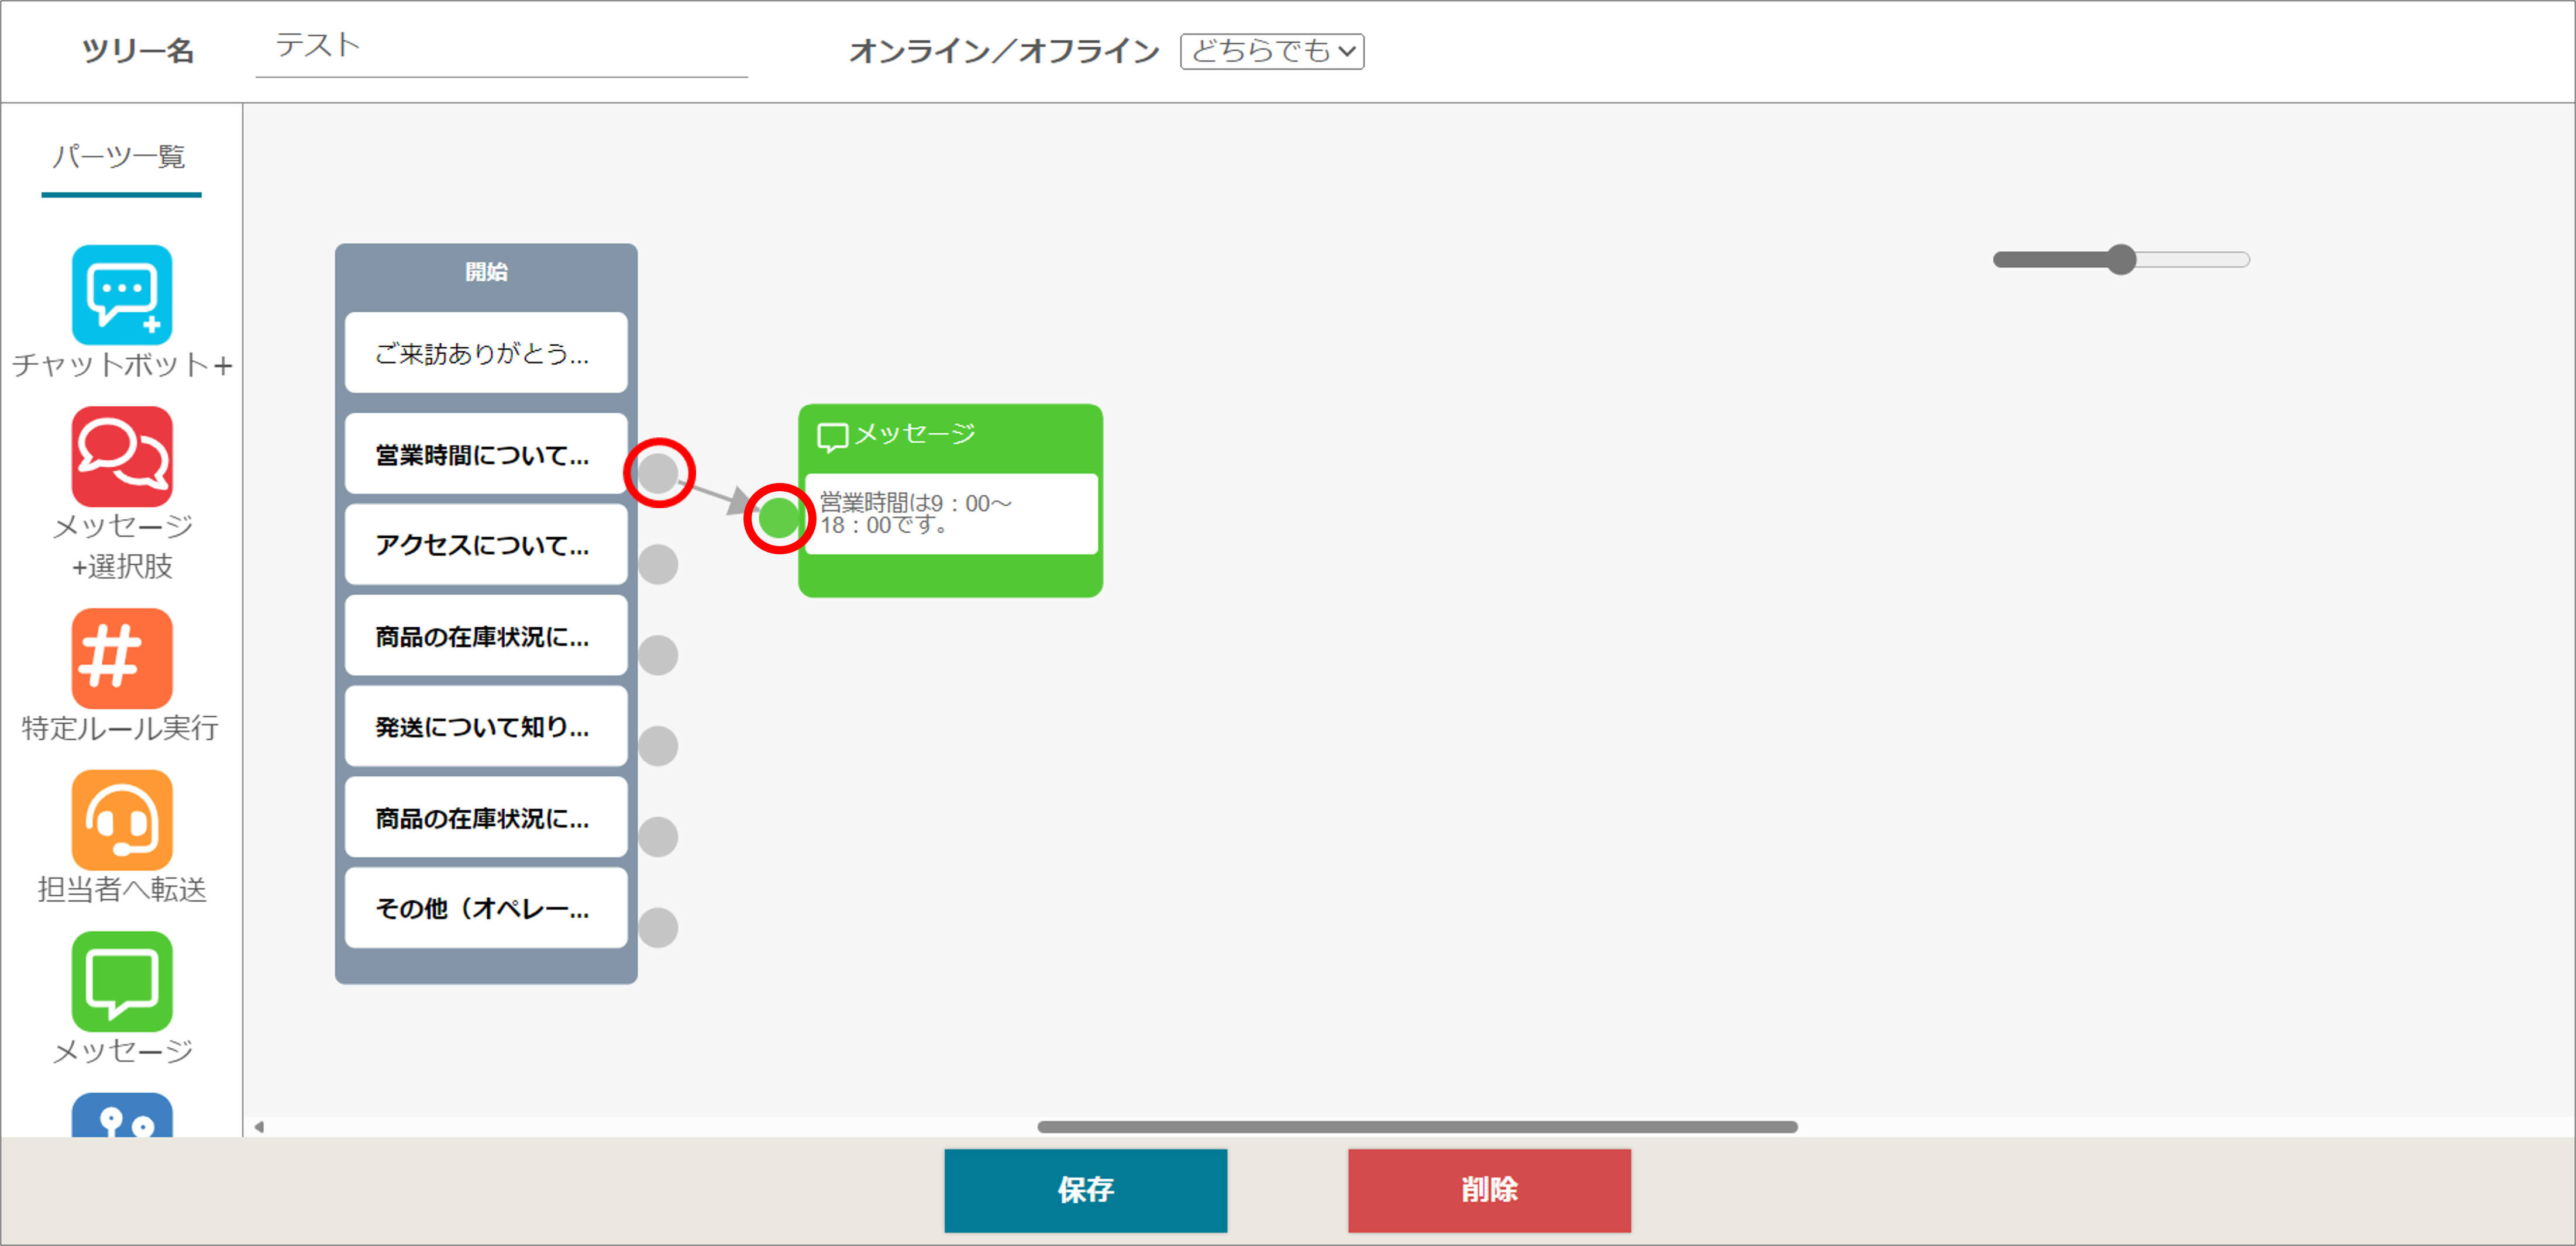Screen dimensions: 2576x1246
Task: Click the ご来訪ありがとう... message box
Action: point(486,353)
